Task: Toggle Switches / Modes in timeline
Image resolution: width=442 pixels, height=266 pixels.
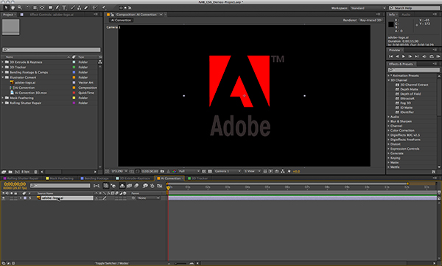Action: (112, 264)
